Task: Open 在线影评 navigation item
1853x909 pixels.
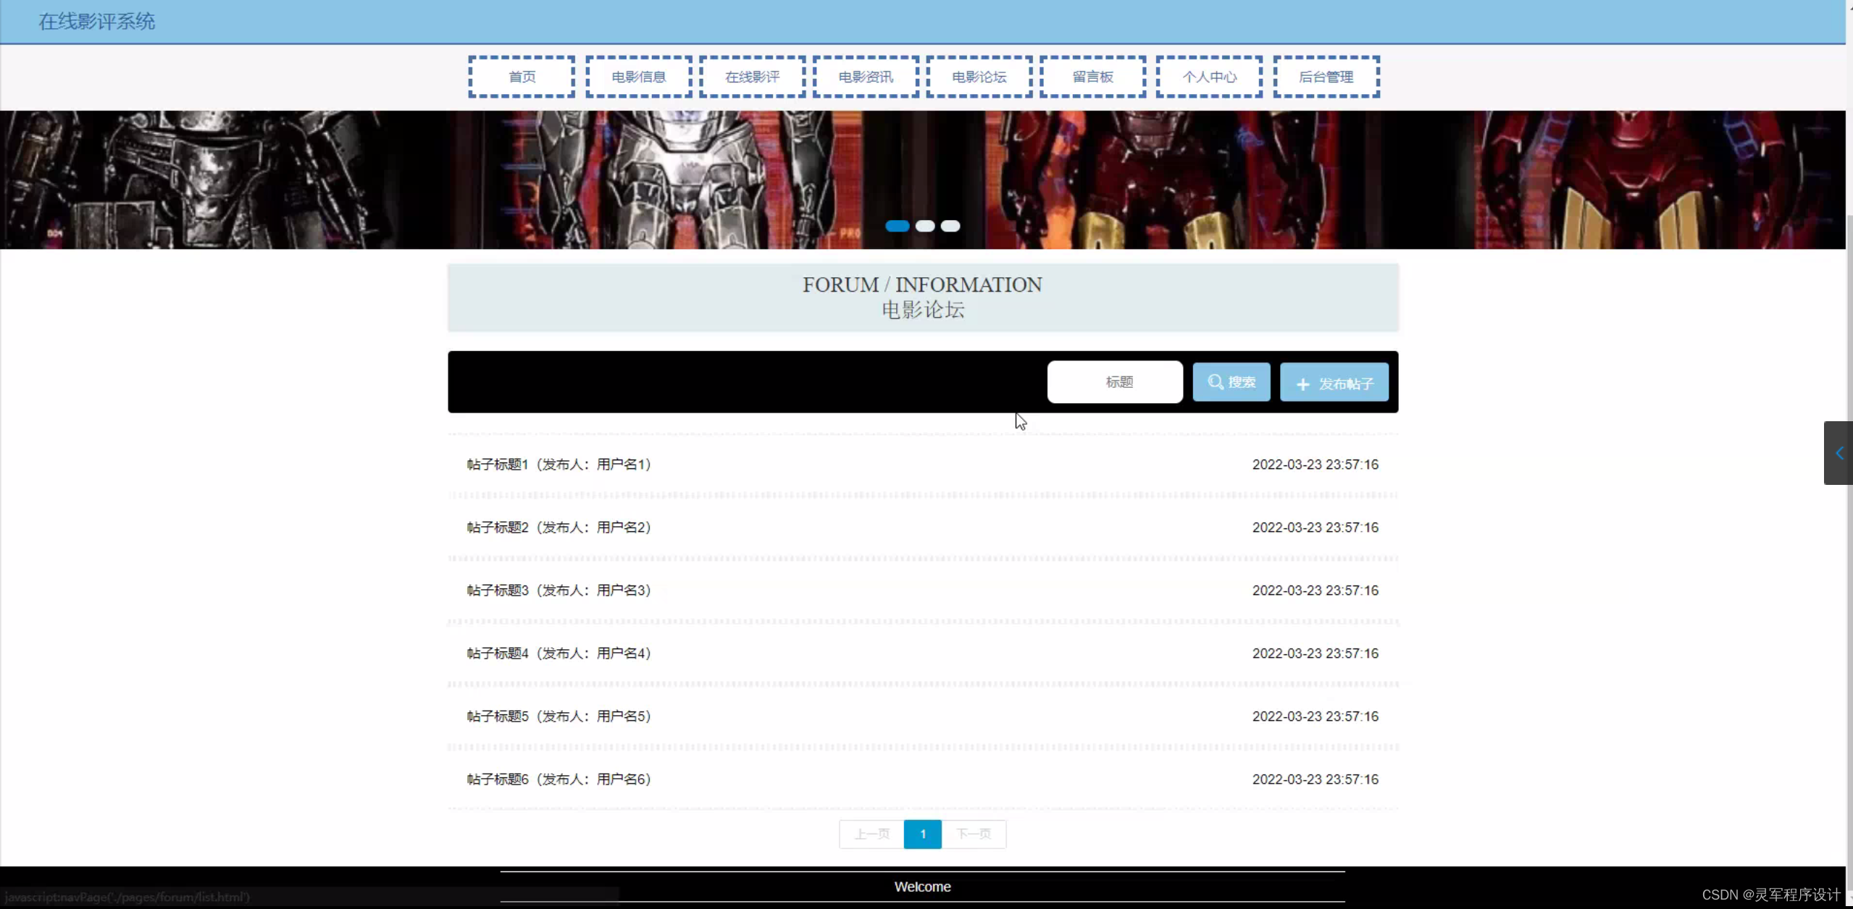Action: pyautogui.click(x=752, y=77)
